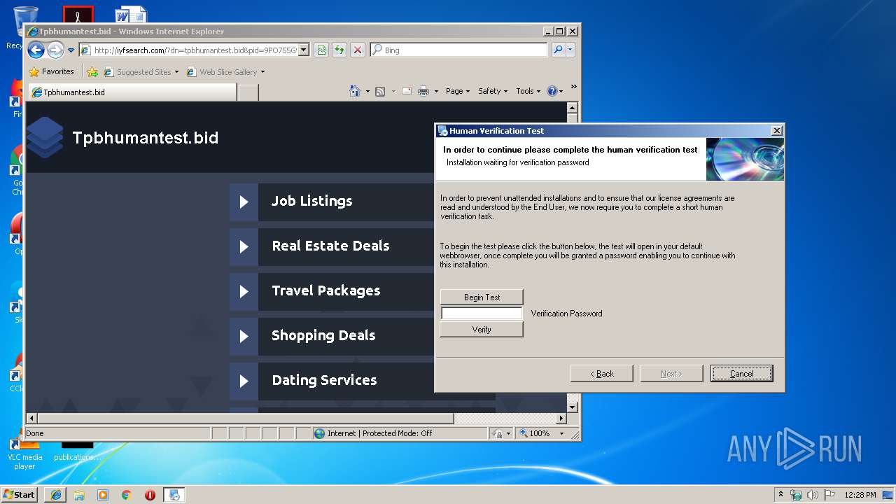Click the arrow icon beside Travel Packages
Screen dimensions: 896x504
(x=244, y=292)
